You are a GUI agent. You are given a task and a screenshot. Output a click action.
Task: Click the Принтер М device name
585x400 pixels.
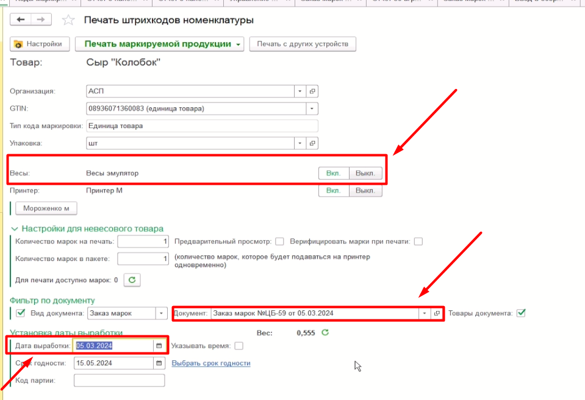click(x=104, y=190)
